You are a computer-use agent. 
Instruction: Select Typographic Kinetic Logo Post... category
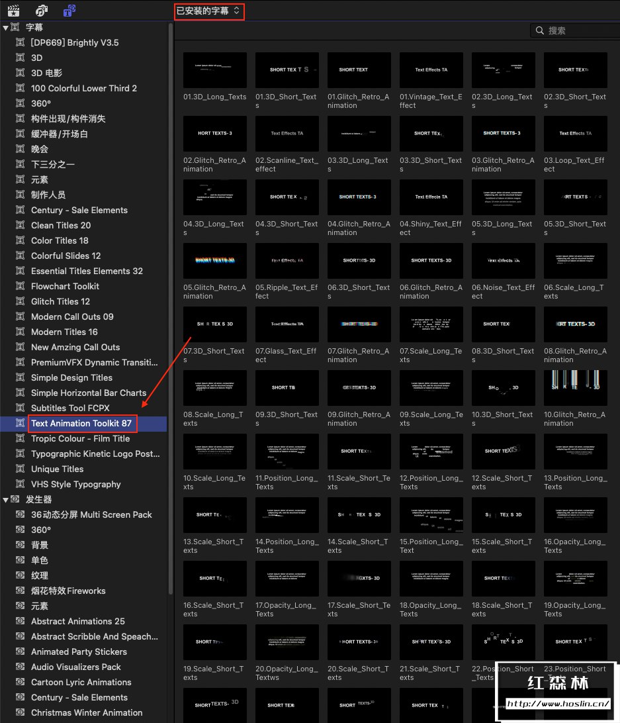point(95,454)
